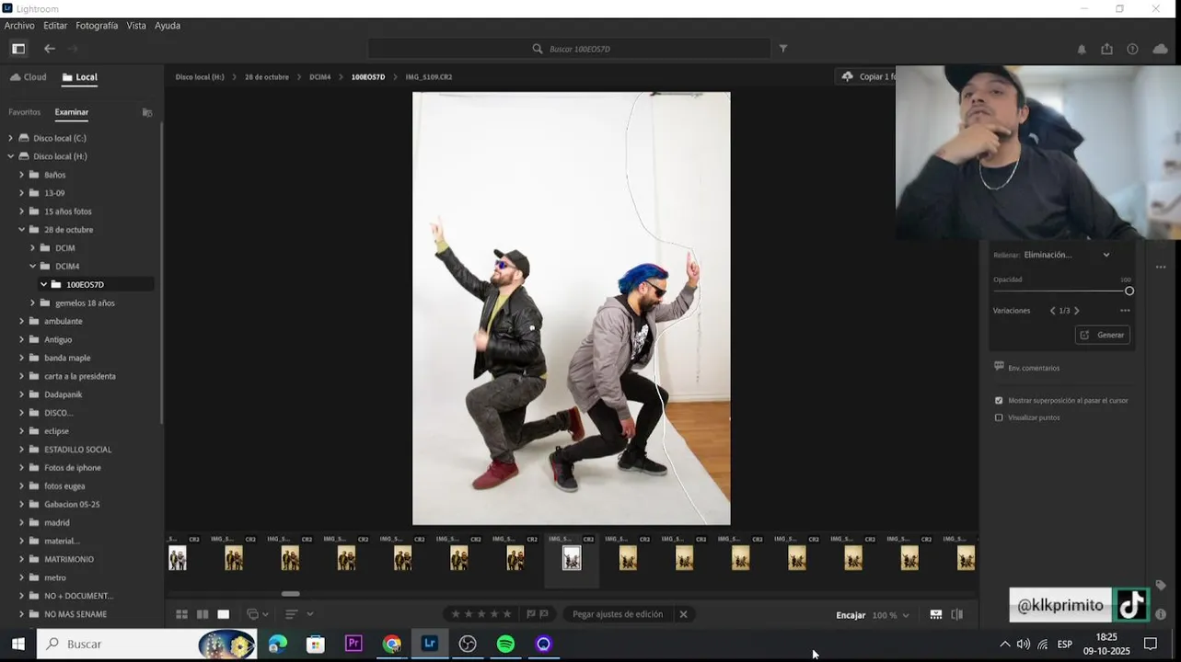Open Premiere Pro from the taskbar
The height and width of the screenshot is (662, 1181).
pyautogui.click(x=353, y=644)
